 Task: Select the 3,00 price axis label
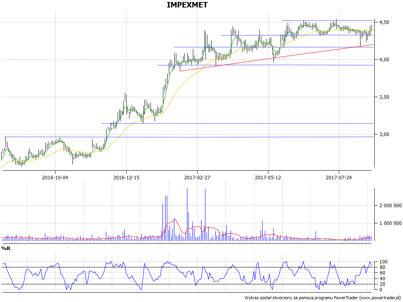click(x=384, y=134)
